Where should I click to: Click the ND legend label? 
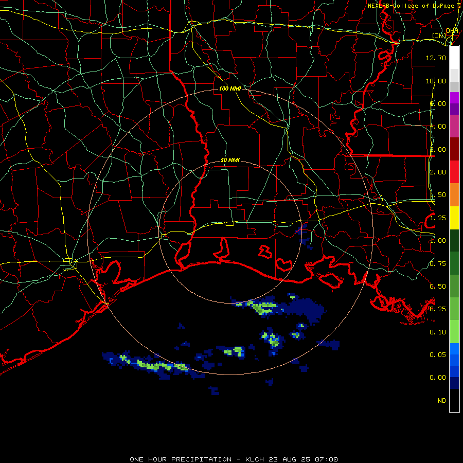(442, 401)
